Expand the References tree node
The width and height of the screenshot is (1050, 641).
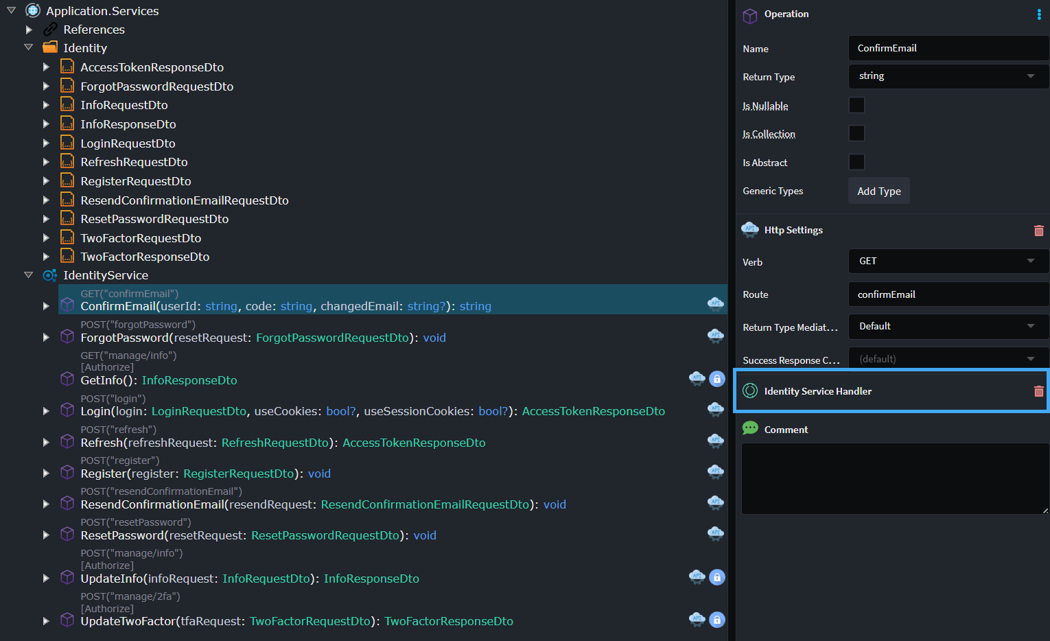[x=29, y=30]
